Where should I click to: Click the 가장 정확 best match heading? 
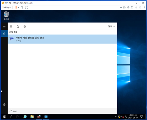(x=13, y=32)
